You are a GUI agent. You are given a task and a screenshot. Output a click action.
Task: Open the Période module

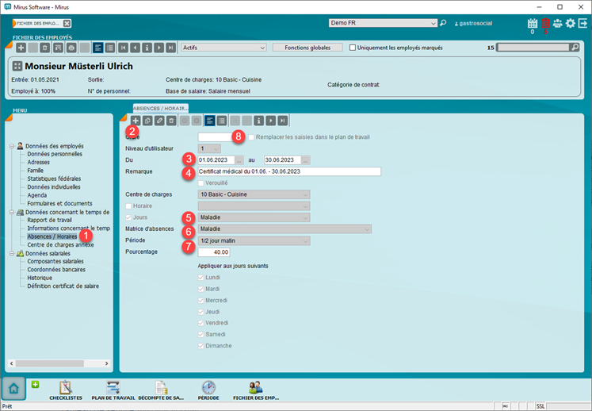(208, 389)
